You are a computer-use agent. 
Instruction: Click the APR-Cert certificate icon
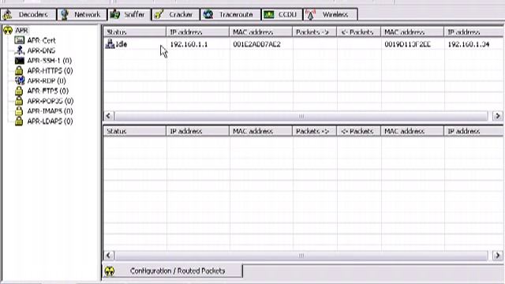[19, 40]
